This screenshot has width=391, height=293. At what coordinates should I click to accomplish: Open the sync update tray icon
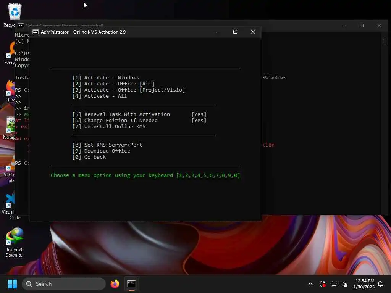(322, 284)
